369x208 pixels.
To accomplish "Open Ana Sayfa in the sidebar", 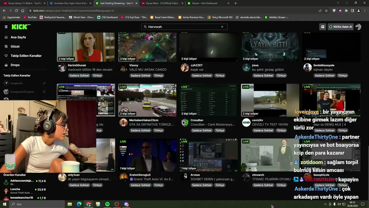I will [x=18, y=37].
